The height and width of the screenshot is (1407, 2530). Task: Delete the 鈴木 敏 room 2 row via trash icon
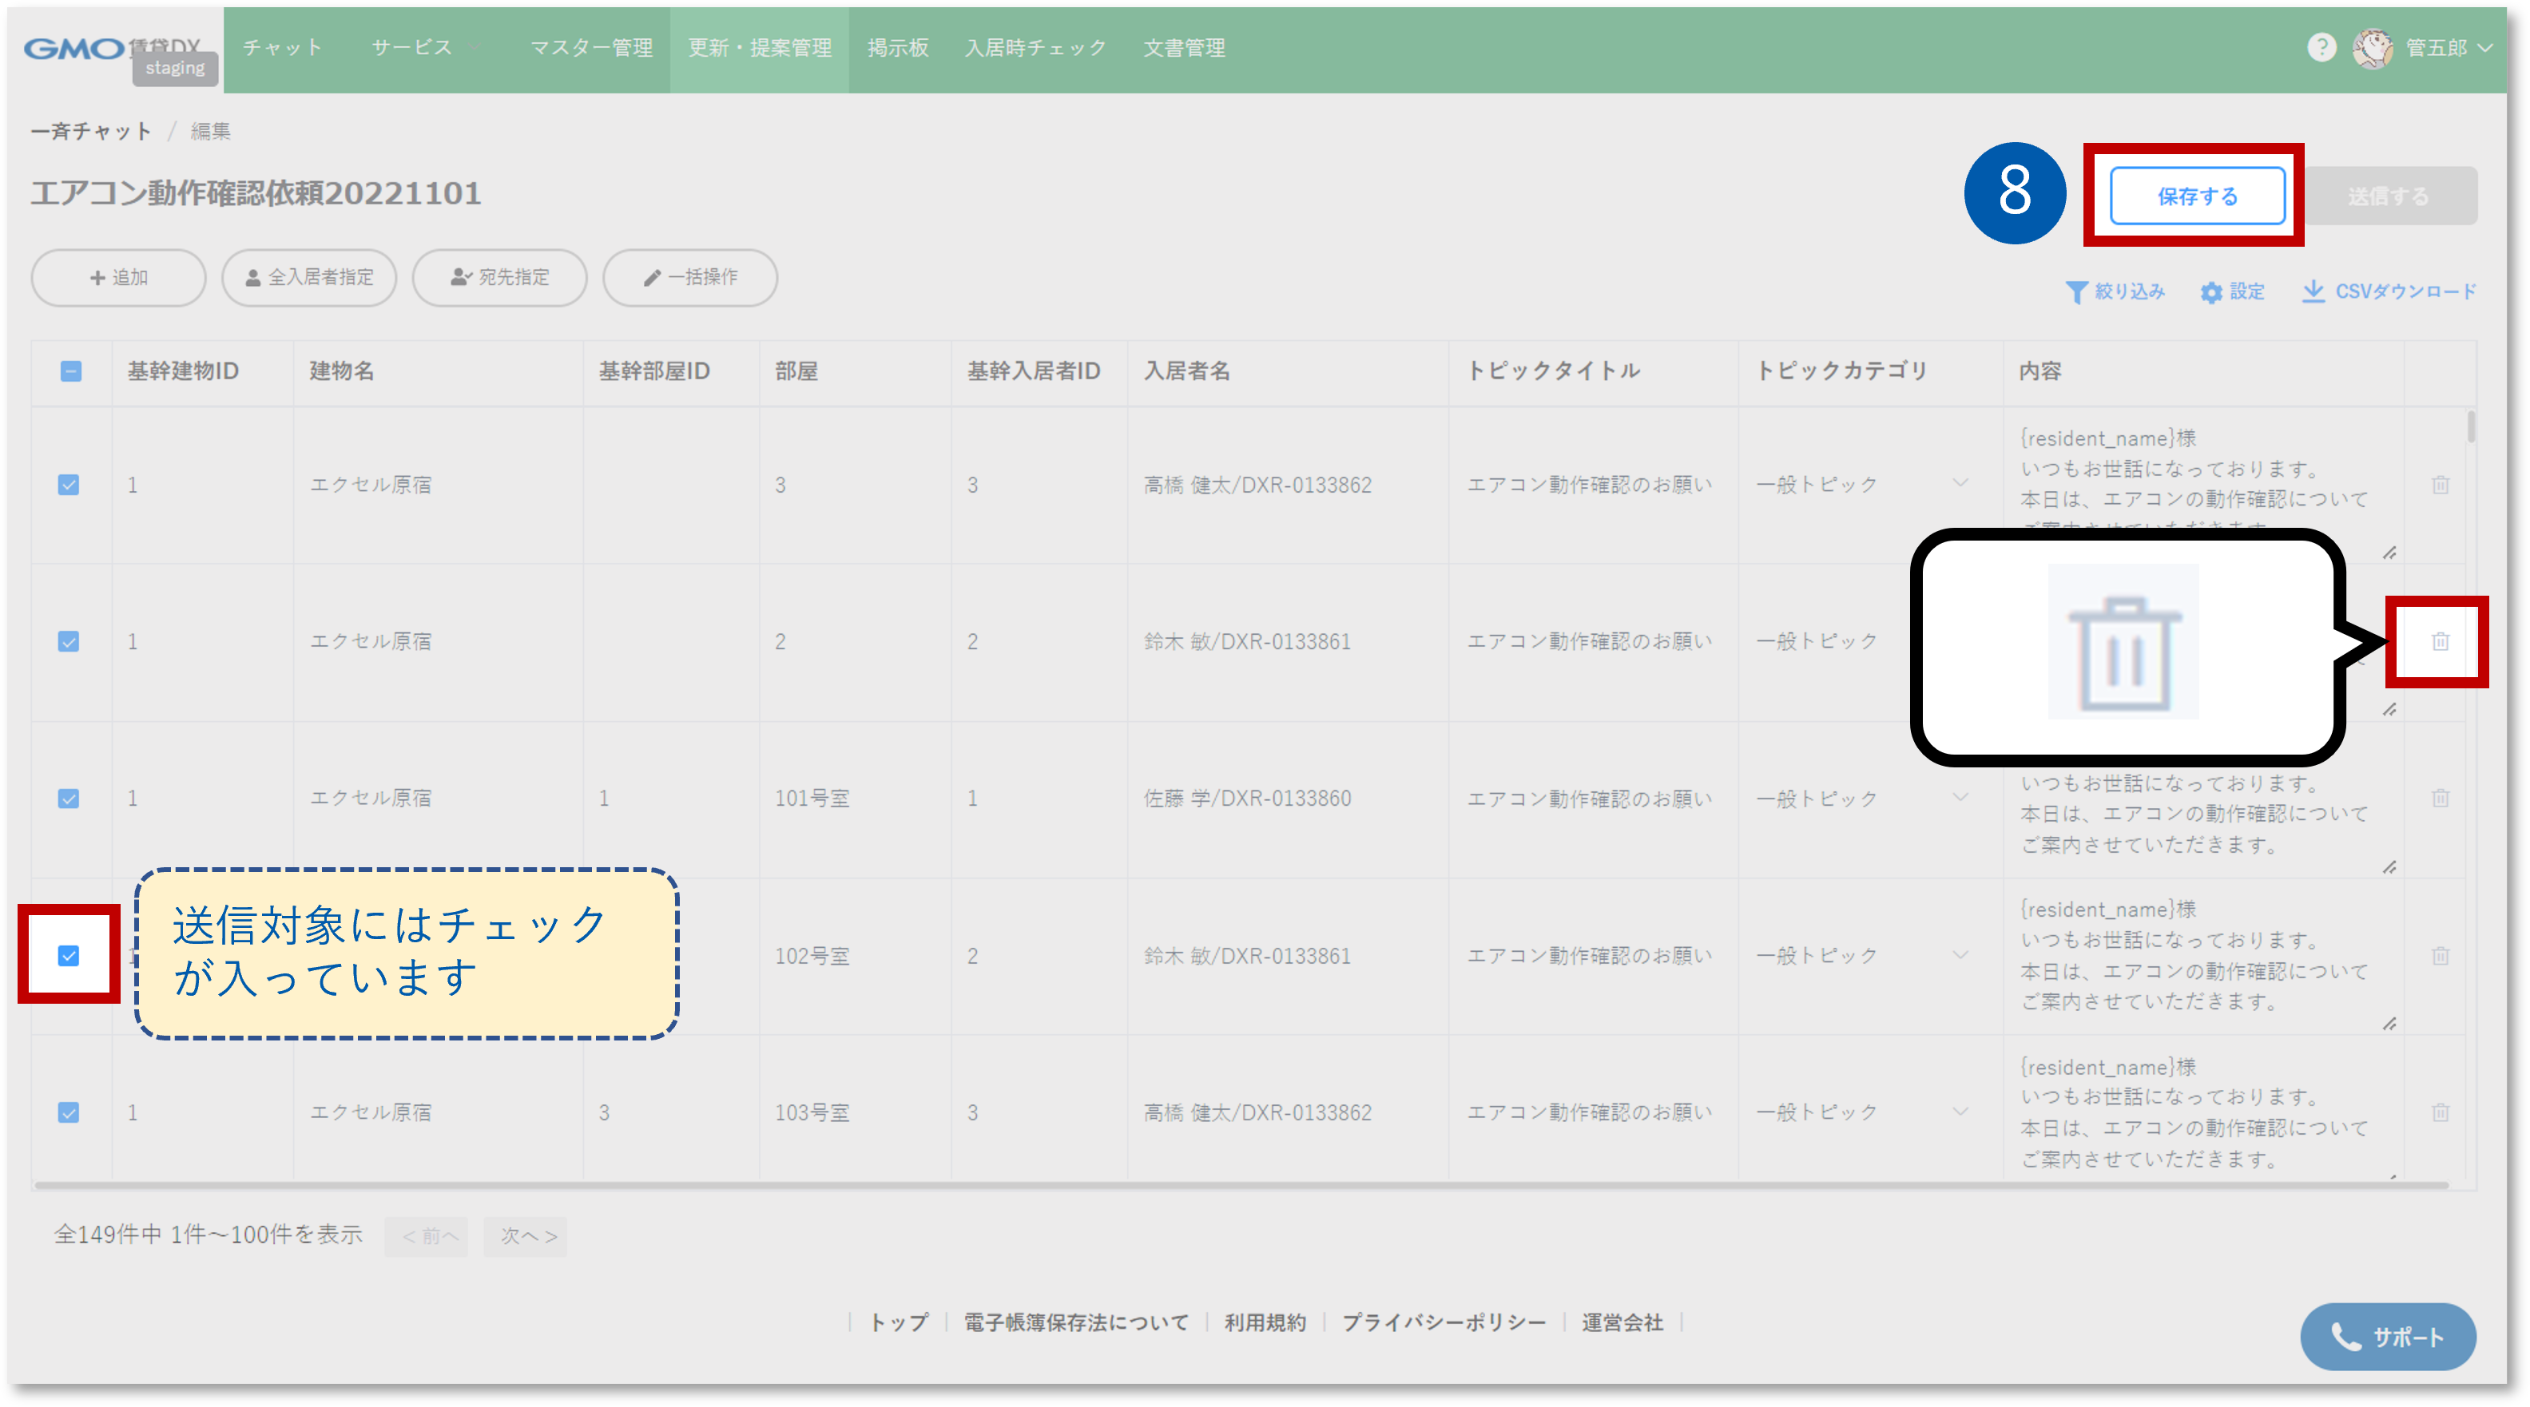point(2440,641)
